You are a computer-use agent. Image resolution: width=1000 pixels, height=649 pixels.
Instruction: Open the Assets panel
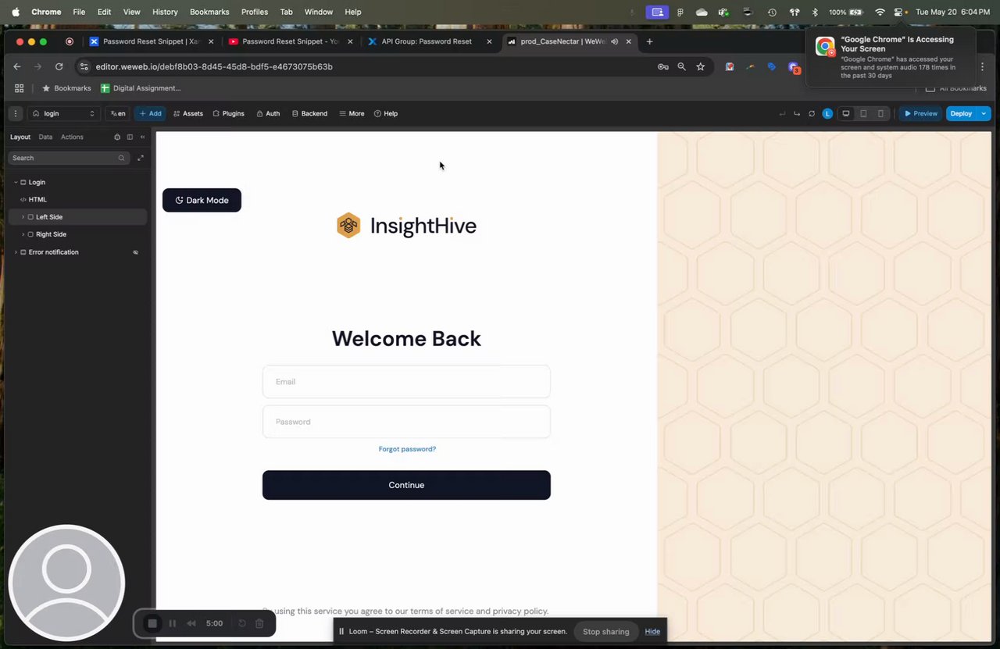pos(188,113)
